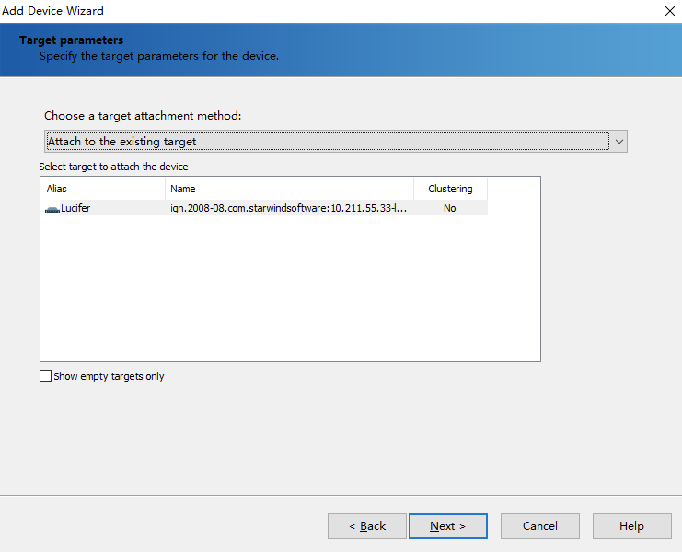The height and width of the screenshot is (552, 682).
Task: Close the Add Device Wizard window
Action: tap(669, 11)
